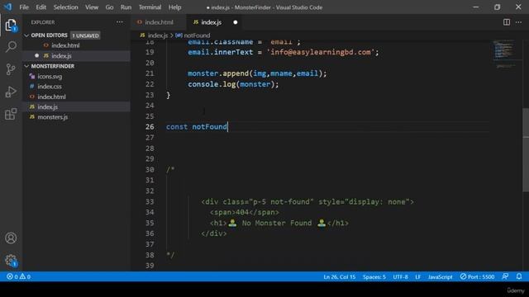Split the editor right
Viewport: 529px width, 297px height.
coord(507,22)
